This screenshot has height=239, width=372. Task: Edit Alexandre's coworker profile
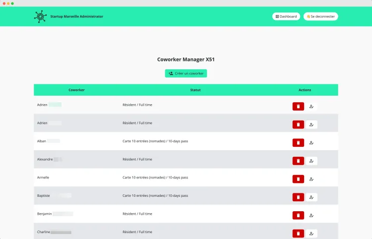(311, 161)
